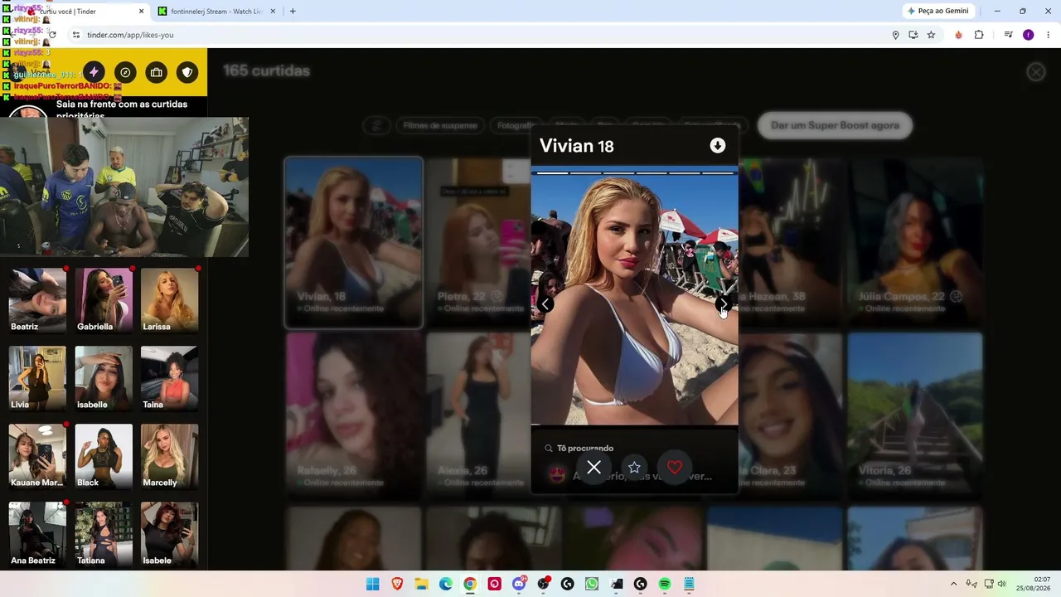Collapse Vivian's profile with the down arrow
The width and height of the screenshot is (1061, 597).
click(718, 146)
